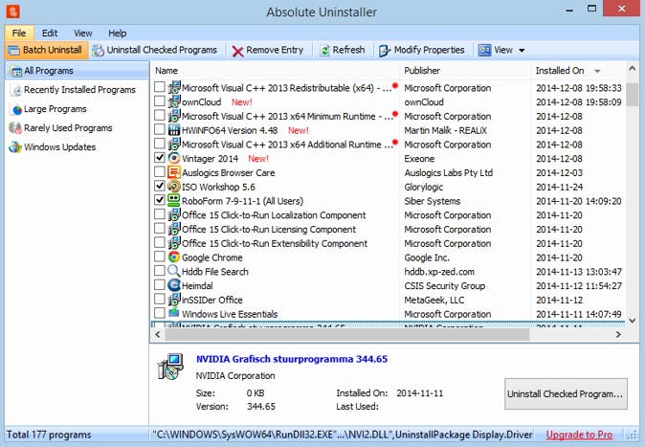Click the RoboForm program icon
The height and width of the screenshot is (447, 645).
(x=174, y=200)
